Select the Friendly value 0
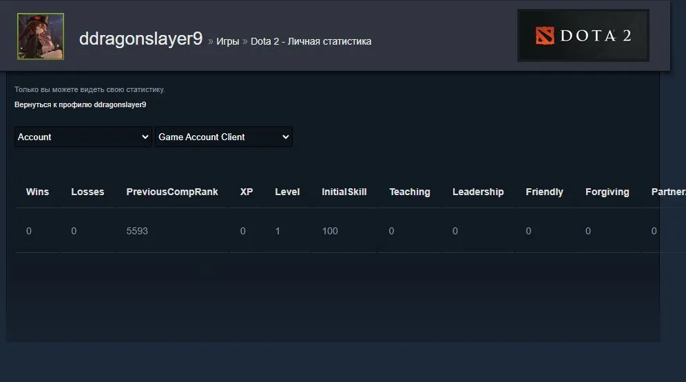The width and height of the screenshot is (686, 382). 528,231
